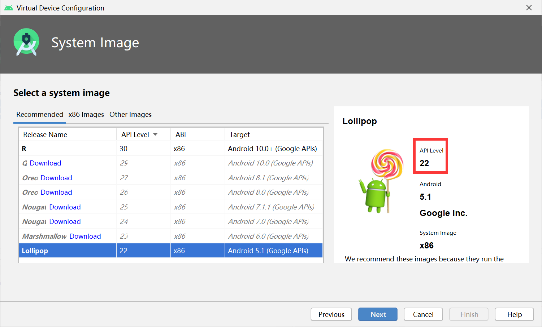The height and width of the screenshot is (327, 542).
Task: Close the Virtual Device Configuration dialog
Action: (529, 7)
